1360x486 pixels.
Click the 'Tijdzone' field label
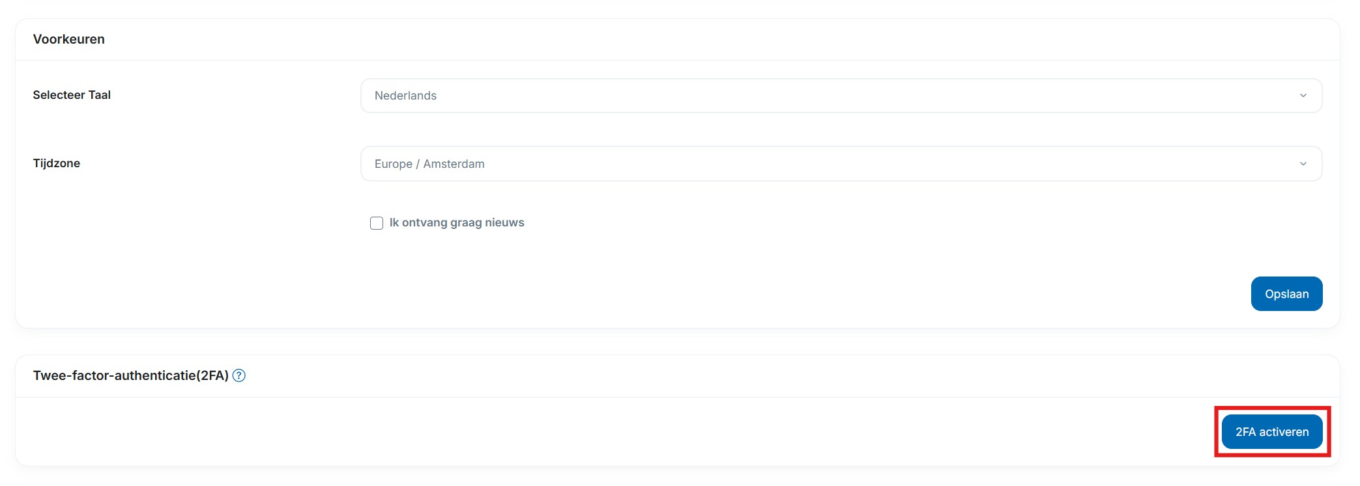coord(57,163)
